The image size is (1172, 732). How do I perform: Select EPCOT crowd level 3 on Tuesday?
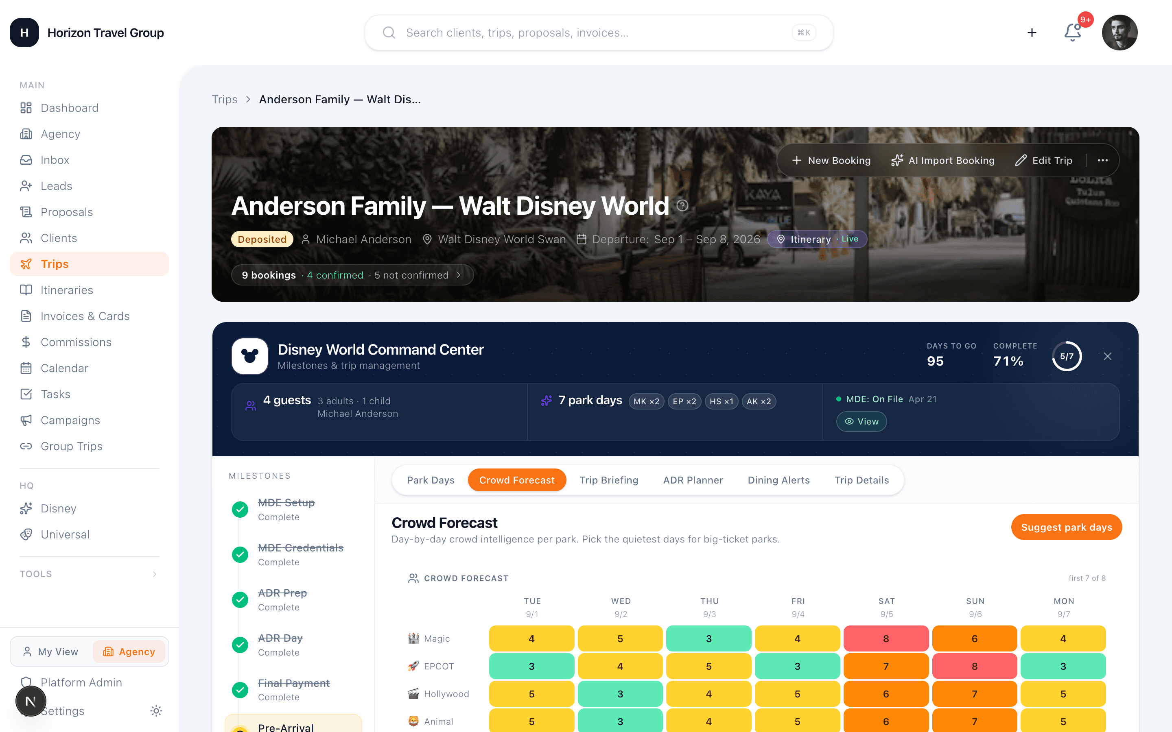[531, 666]
